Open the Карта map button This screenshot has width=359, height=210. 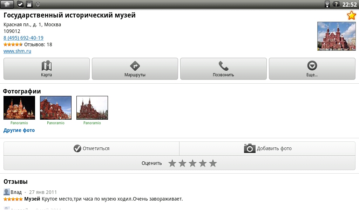[x=47, y=69]
